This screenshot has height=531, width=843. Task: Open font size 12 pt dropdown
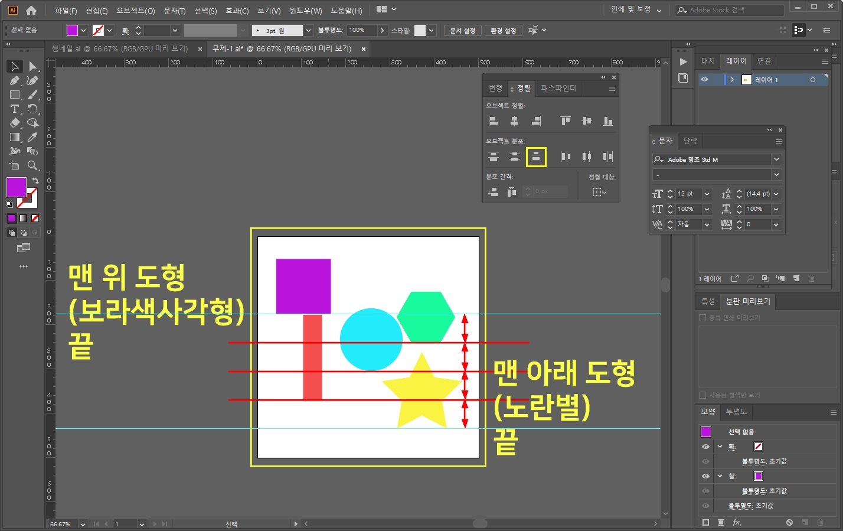[x=707, y=194]
